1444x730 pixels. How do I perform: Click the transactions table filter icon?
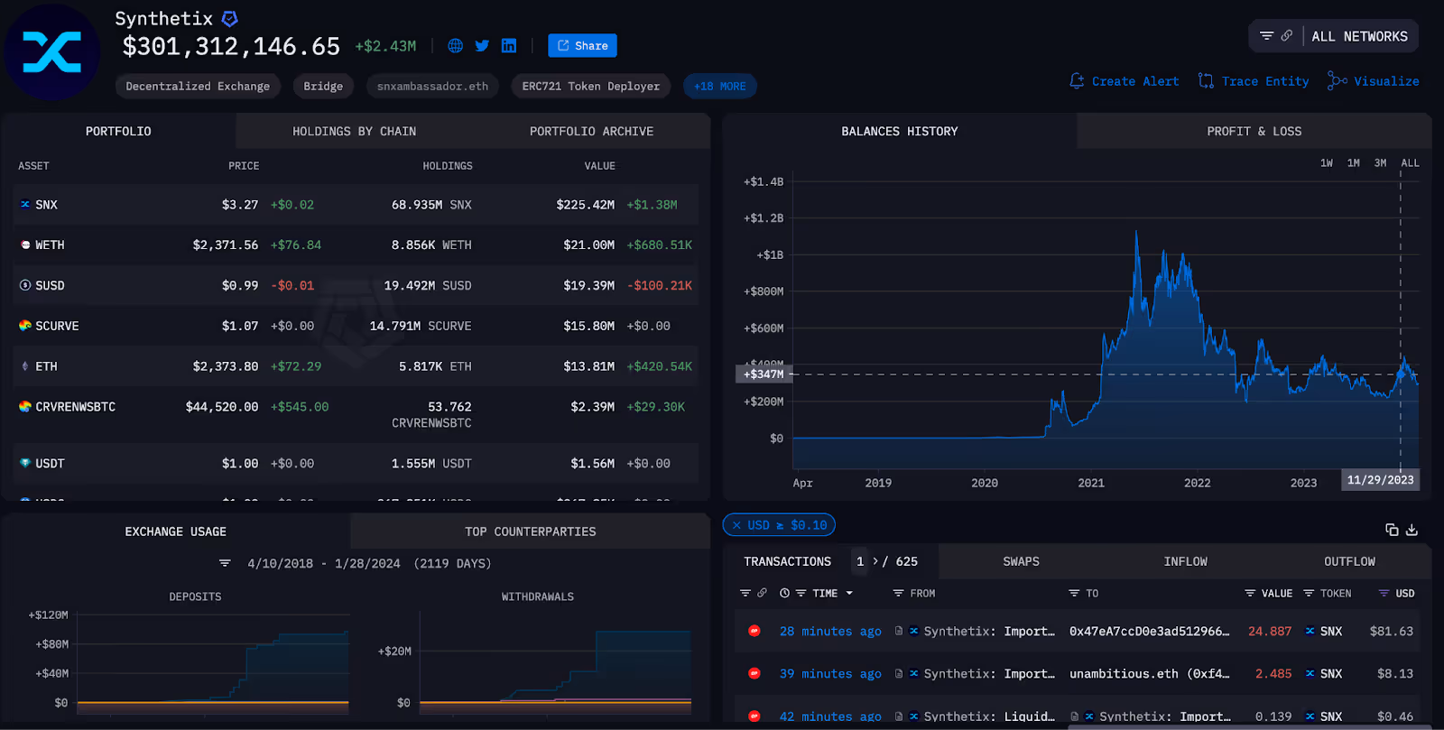pyautogui.click(x=745, y=593)
